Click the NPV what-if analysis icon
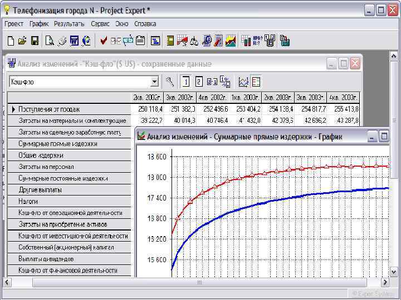 (x=257, y=41)
